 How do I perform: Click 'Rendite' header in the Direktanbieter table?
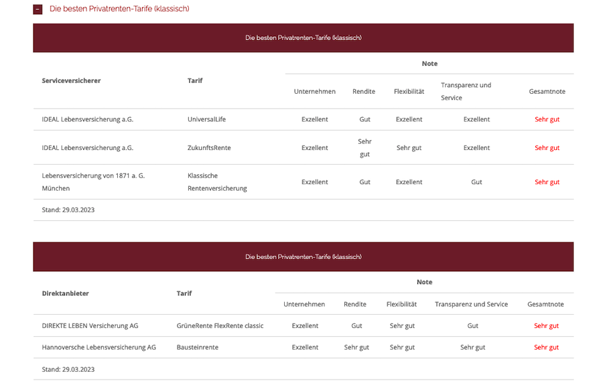click(x=355, y=304)
